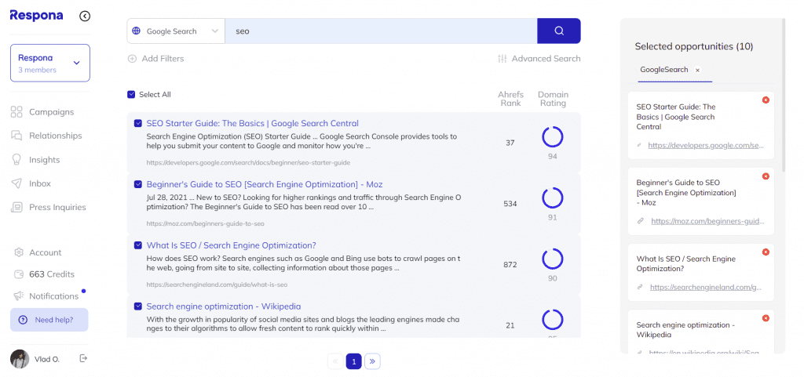Remove the What Is SEO selected opportunity

(x=766, y=252)
